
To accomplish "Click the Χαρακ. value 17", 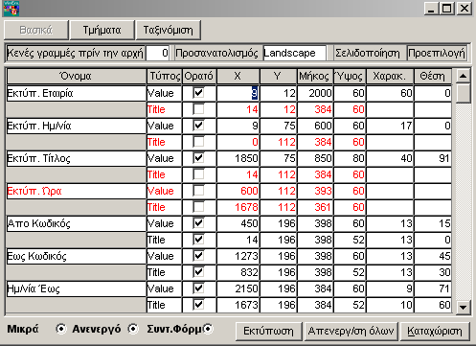I will click(x=390, y=126).
